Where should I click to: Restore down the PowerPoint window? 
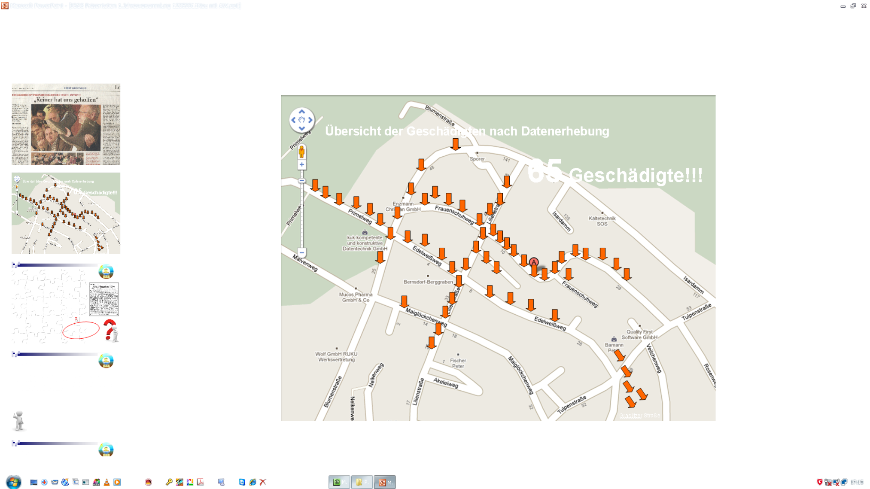(853, 6)
